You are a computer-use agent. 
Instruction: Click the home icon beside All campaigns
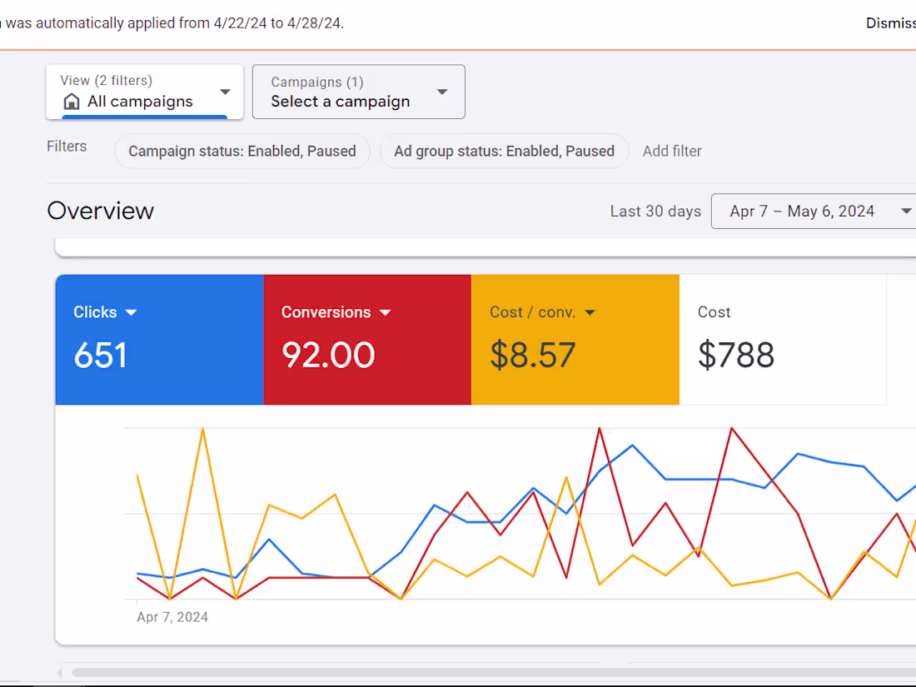[x=72, y=101]
